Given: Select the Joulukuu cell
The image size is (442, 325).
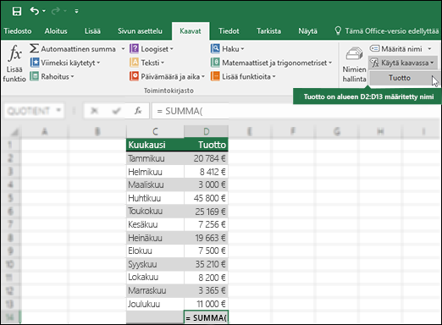Looking at the screenshot, I should (155, 304).
